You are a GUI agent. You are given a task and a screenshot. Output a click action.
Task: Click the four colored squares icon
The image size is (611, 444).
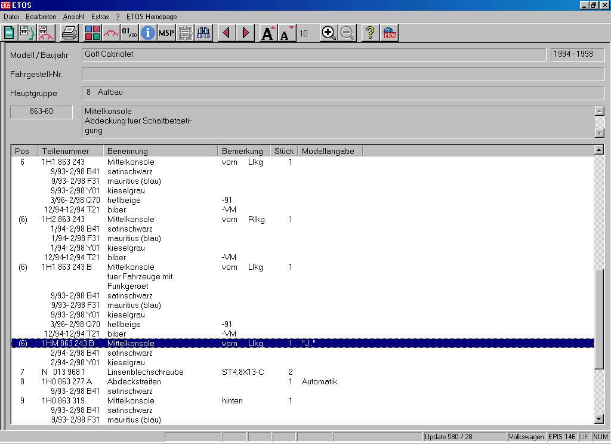(x=92, y=33)
